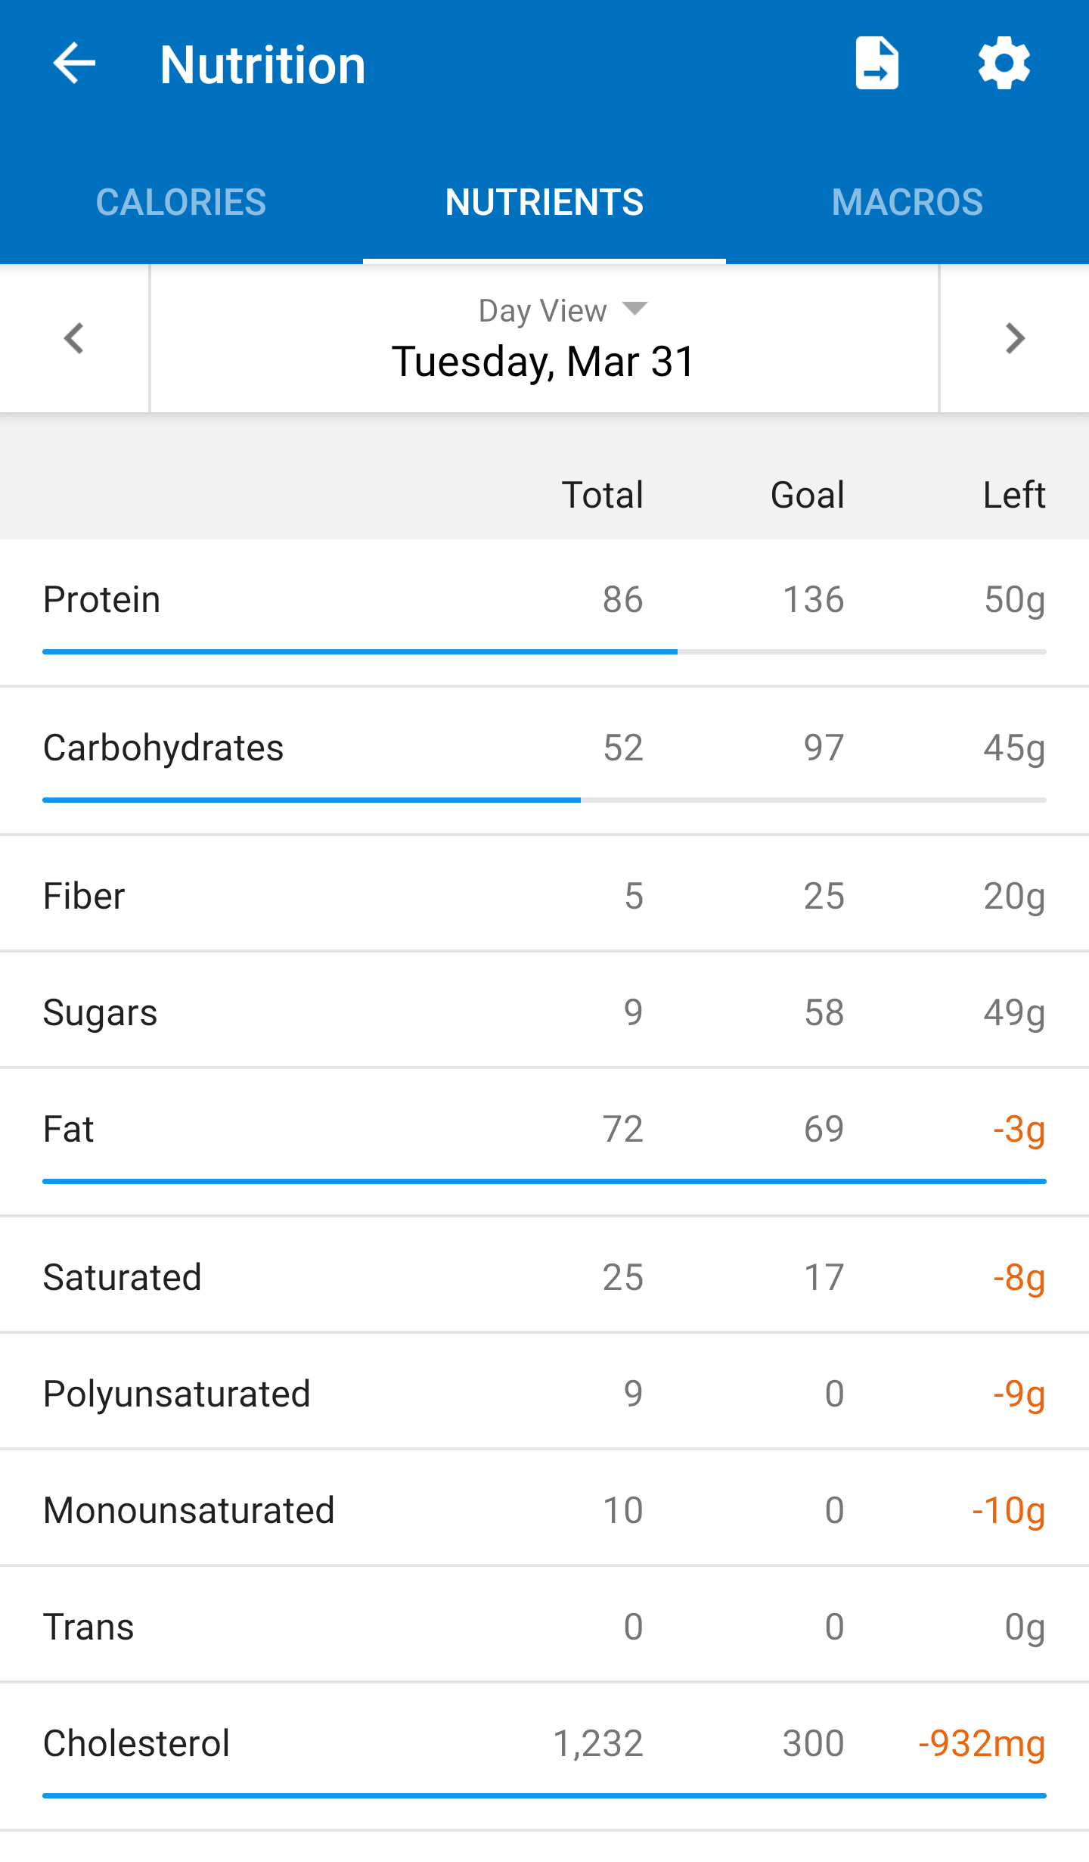The height and width of the screenshot is (1862, 1089).
Task: Select the Nutrients tab
Action: coord(544,202)
